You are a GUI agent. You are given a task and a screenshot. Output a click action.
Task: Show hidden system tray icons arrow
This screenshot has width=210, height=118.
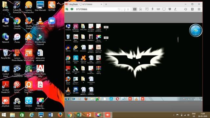tap(174, 115)
